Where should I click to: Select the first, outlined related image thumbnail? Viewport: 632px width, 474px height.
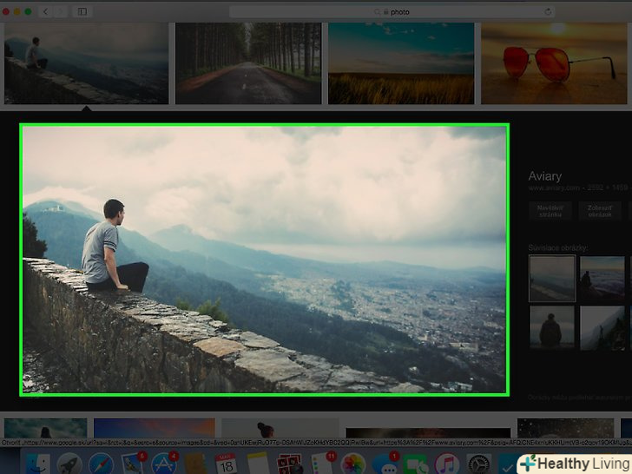tap(552, 279)
